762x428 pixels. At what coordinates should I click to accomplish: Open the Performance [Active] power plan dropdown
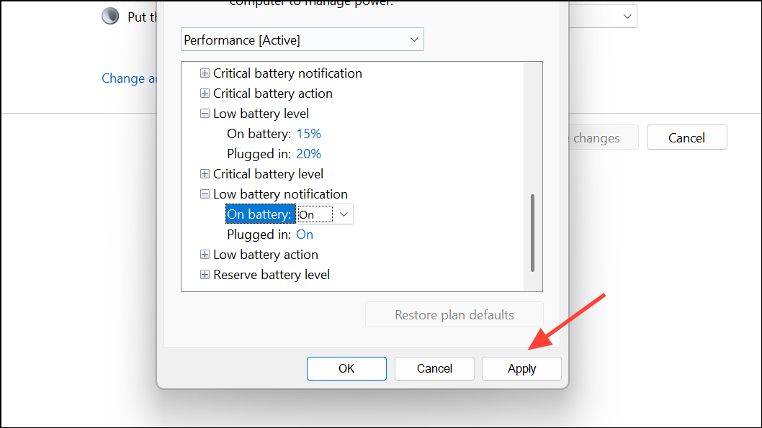(302, 40)
